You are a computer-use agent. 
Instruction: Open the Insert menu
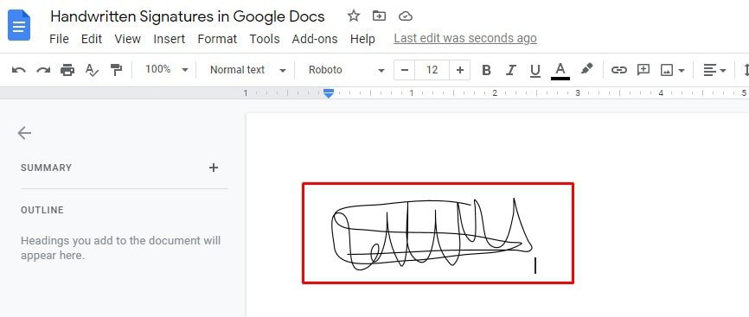(170, 39)
